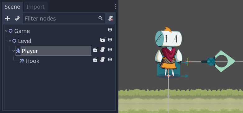Click the hook's pivot cross beside player
Image resolution: width=243 pixels, height=113 pixels.
(x=188, y=62)
